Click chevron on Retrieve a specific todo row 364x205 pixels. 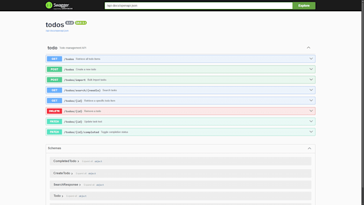point(311,101)
